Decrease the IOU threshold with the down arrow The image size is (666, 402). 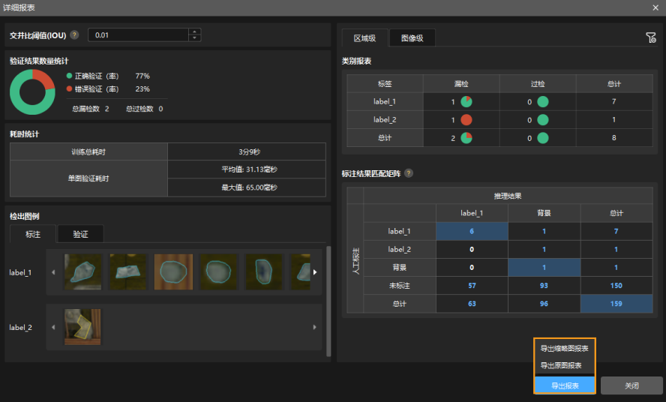pos(194,37)
